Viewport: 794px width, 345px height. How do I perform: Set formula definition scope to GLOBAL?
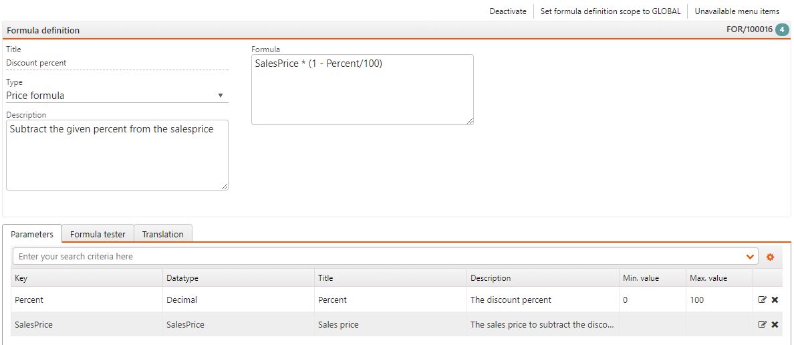(x=610, y=11)
